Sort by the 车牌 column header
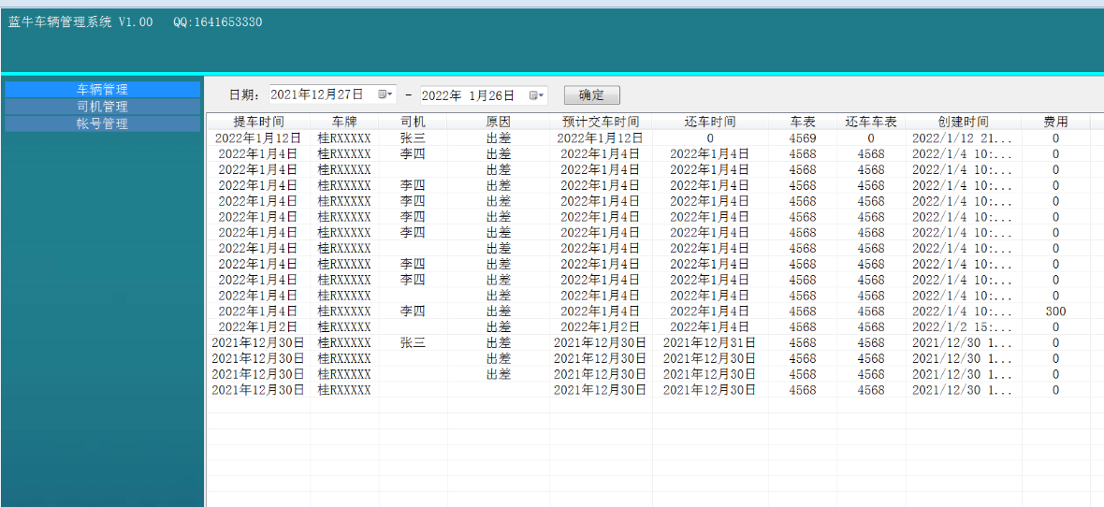1104x507 pixels. [x=345, y=122]
